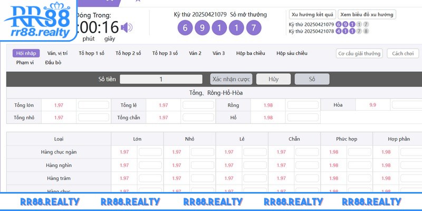
Task: Switch to the Ván 2 tab
Action: pos(195,53)
